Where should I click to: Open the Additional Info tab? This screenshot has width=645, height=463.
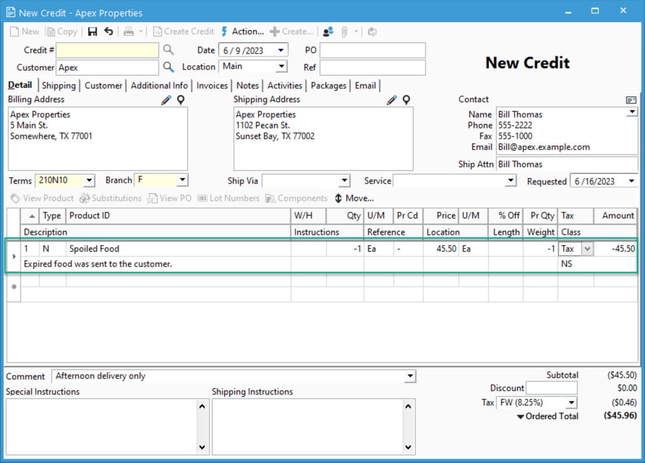coord(159,86)
